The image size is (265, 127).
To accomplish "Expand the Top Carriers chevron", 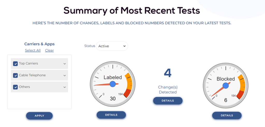I will (x=64, y=64).
